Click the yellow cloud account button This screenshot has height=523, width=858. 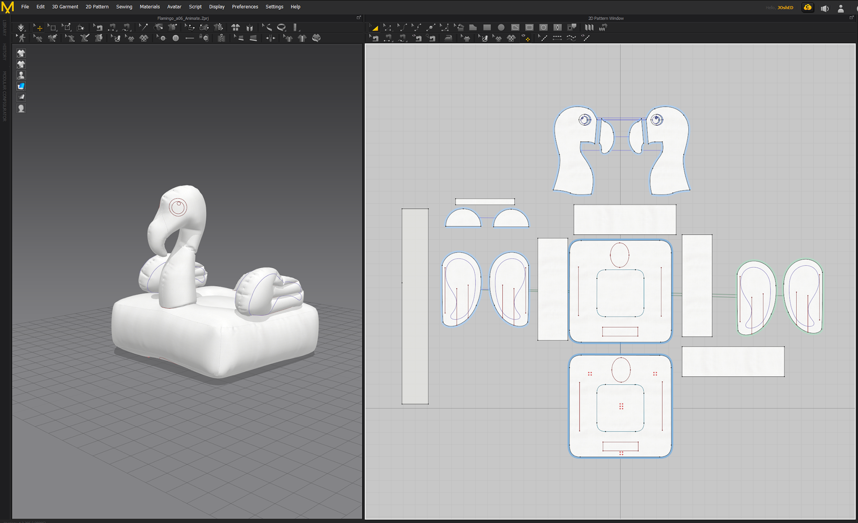[808, 8]
